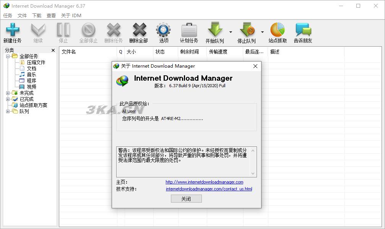Click the 全部停止 (stop all) icon
The image size is (385, 229).
[88, 30]
